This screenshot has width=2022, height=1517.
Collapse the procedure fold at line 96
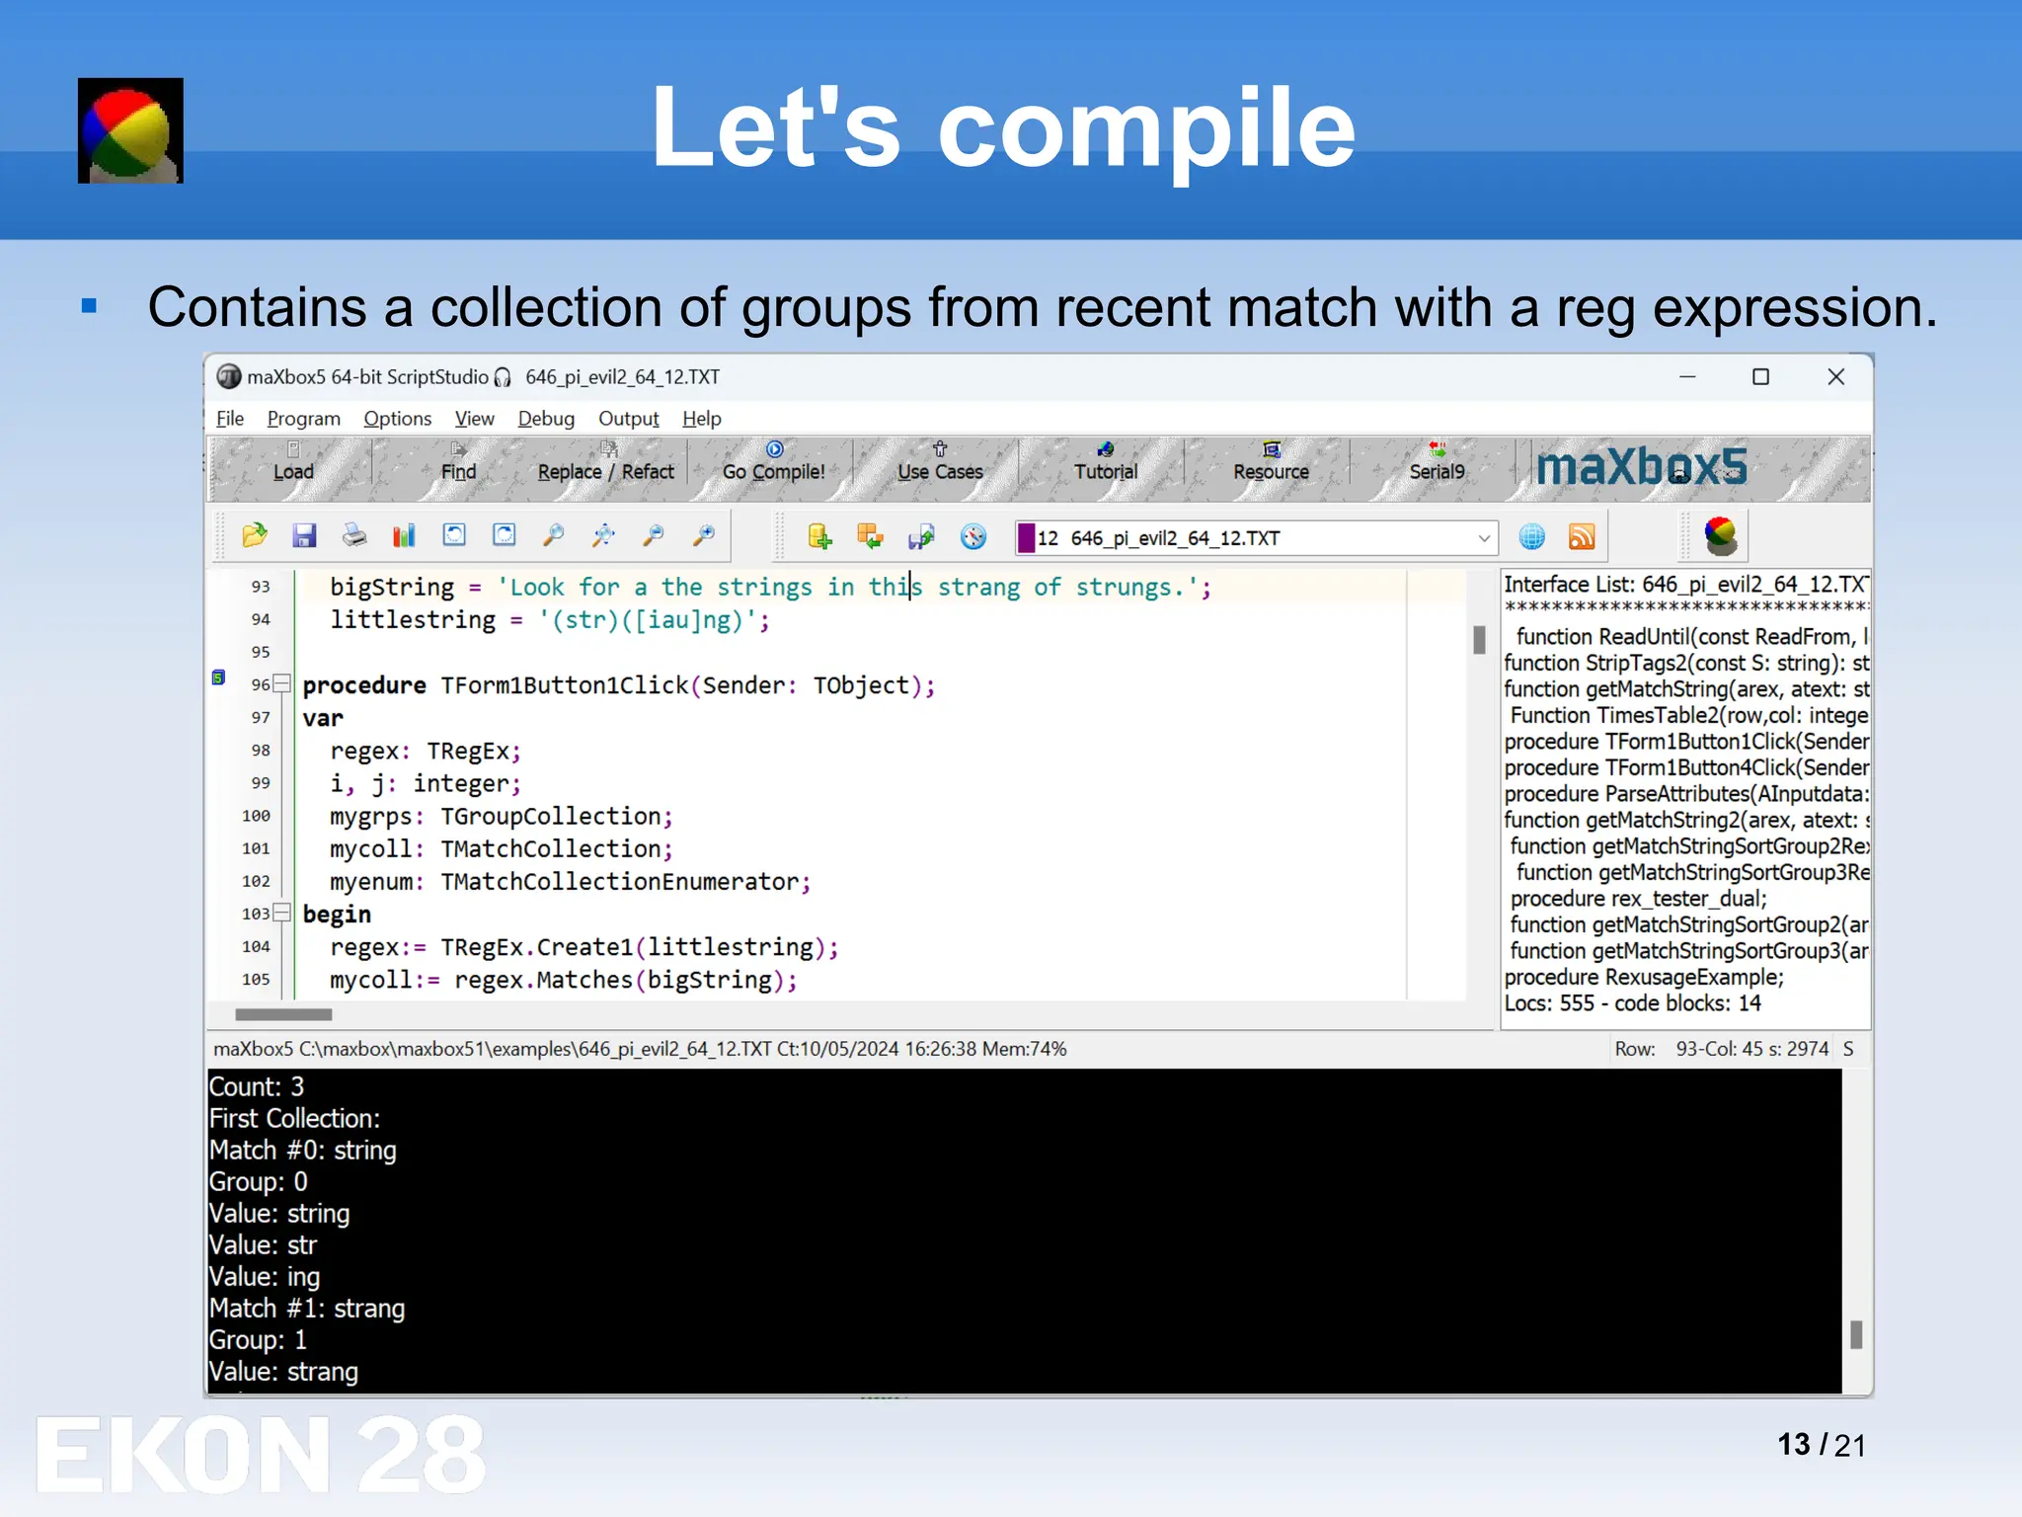[x=282, y=683]
